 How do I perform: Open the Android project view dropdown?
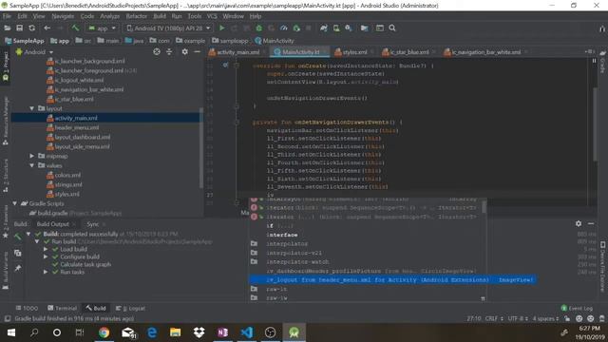coord(35,52)
